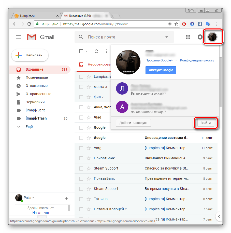
Task: Click the secure lock icon in the address bar
Action: [37, 24]
